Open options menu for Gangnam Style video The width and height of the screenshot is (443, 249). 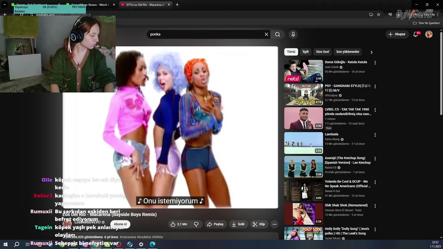tap(375, 86)
